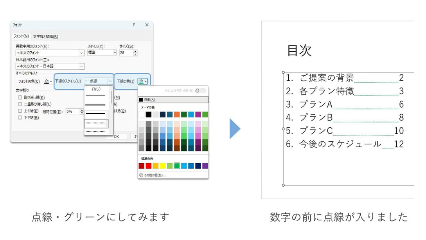This screenshot has width=426, height=240.
Task: Switch to the フォント(N) tab
Action: click(21, 36)
